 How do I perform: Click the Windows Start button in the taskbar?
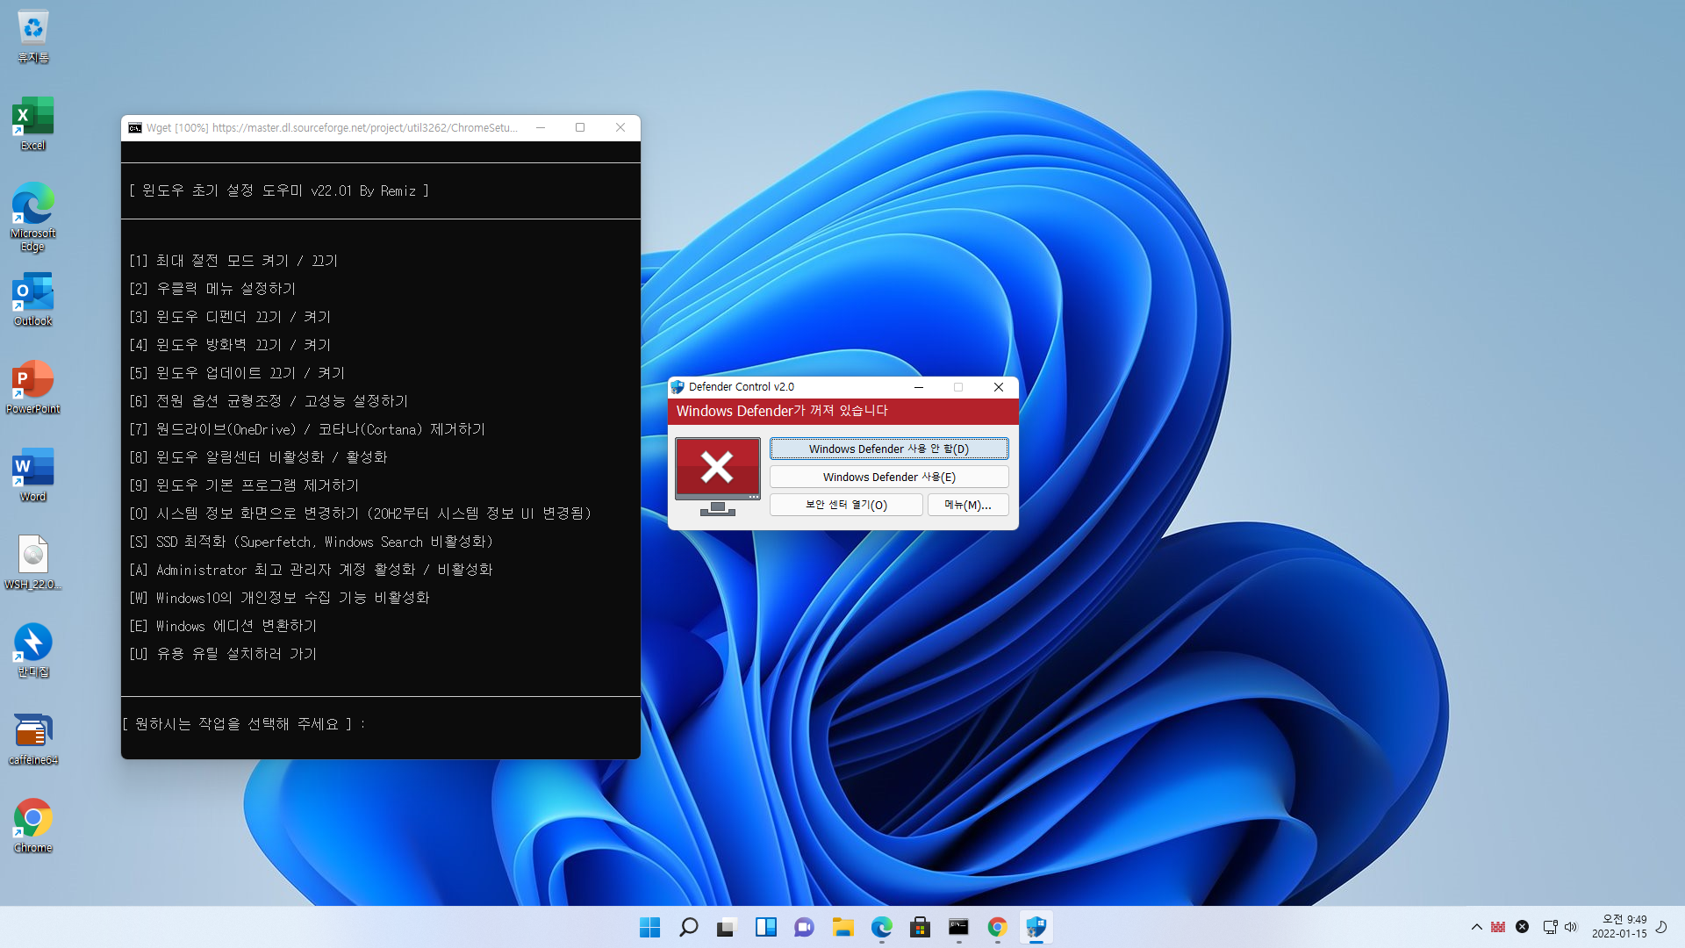click(x=650, y=927)
